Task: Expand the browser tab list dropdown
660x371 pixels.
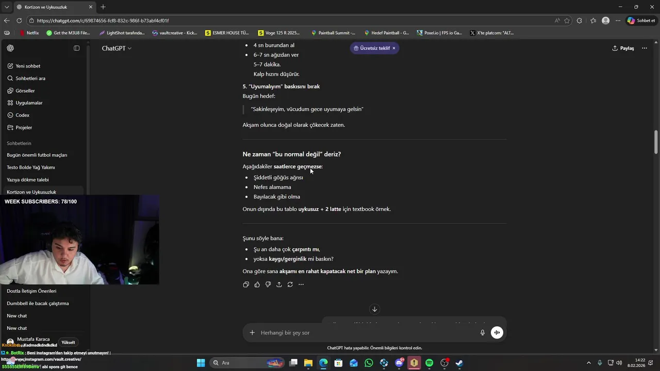Action: pyautogui.click(x=7, y=7)
